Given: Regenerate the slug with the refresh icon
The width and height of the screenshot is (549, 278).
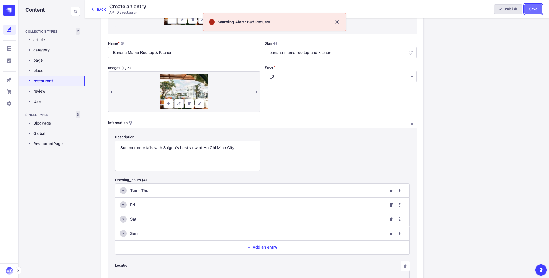Looking at the screenshot, I should [x=411, y=53].
